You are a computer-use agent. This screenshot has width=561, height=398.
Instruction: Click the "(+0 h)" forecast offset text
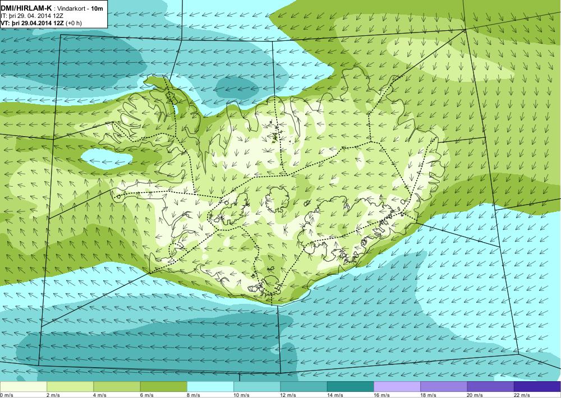75,23
